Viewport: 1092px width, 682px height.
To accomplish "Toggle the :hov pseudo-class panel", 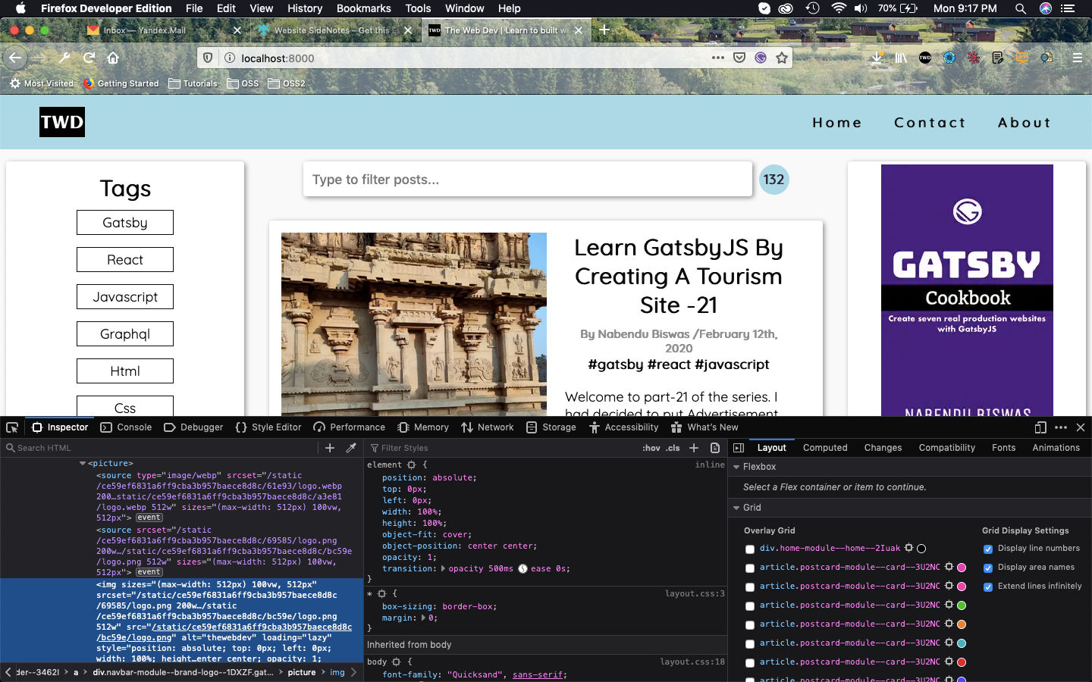I will click(651, 448).
